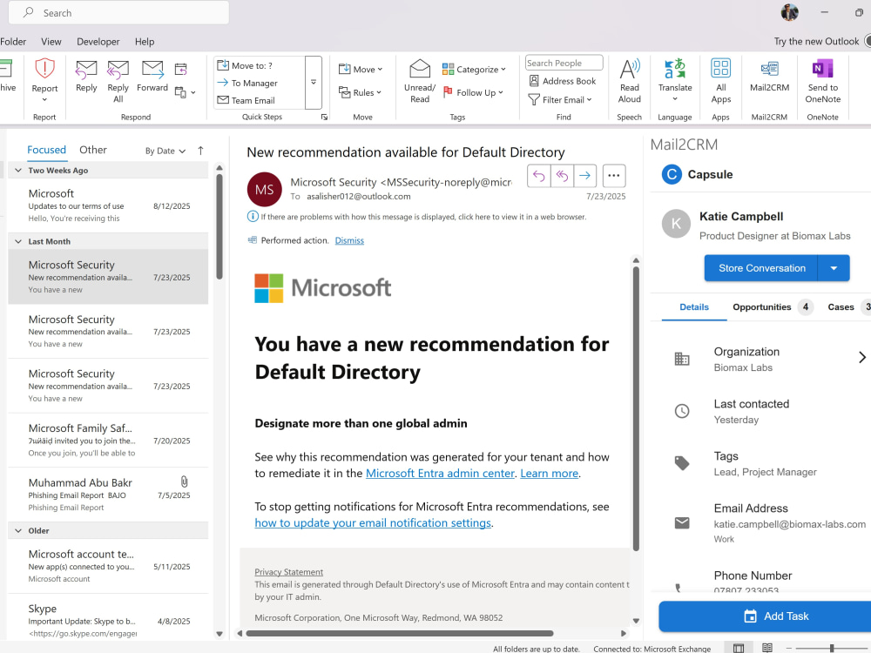
Task: Click the Move to: ? quick step
Action: [245, 65]
